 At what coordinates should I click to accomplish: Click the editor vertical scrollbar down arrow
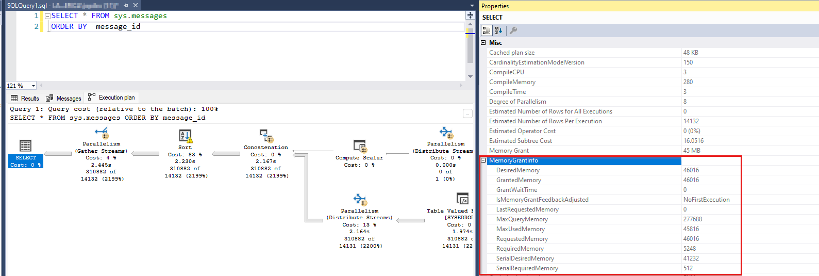click(470, 76)
